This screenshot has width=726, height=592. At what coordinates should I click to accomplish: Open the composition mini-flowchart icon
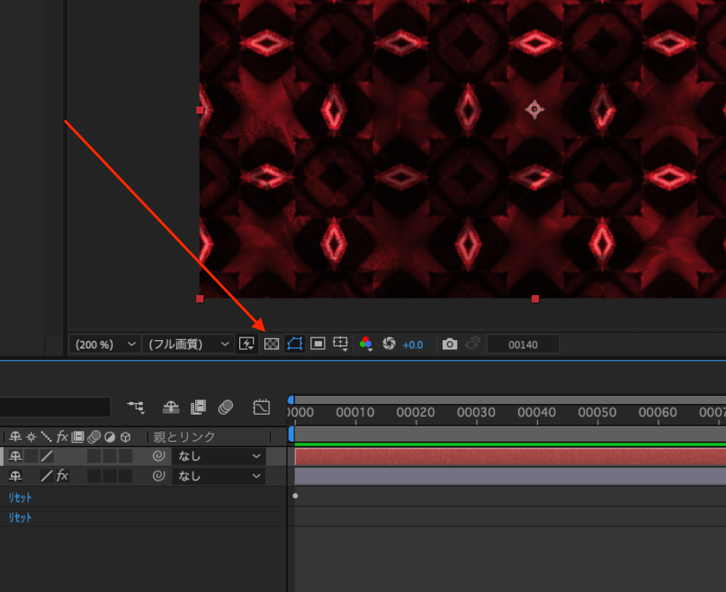[x=137, y=408]
